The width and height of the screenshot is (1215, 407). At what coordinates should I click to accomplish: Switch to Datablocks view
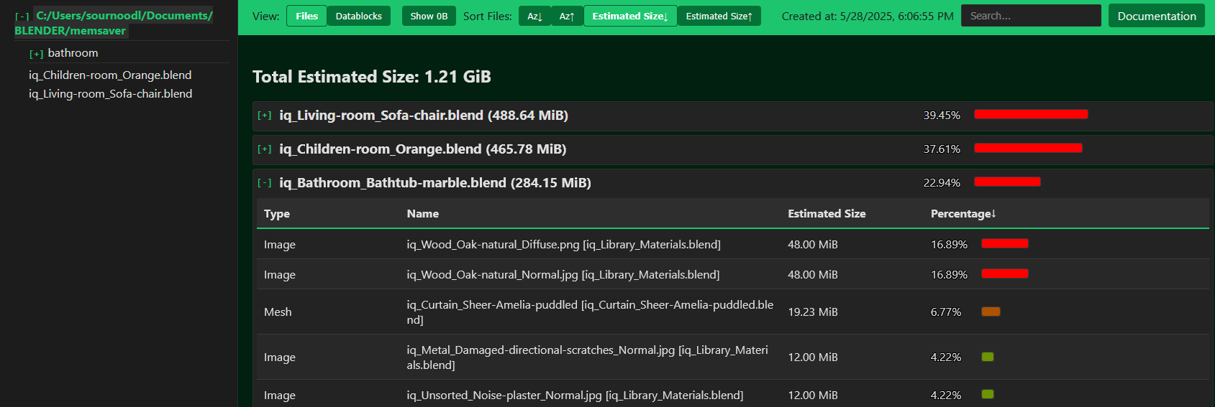359,16
